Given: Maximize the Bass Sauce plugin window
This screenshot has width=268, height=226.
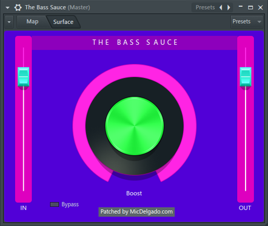Looking at the screenshot, I should click(250, 7).
